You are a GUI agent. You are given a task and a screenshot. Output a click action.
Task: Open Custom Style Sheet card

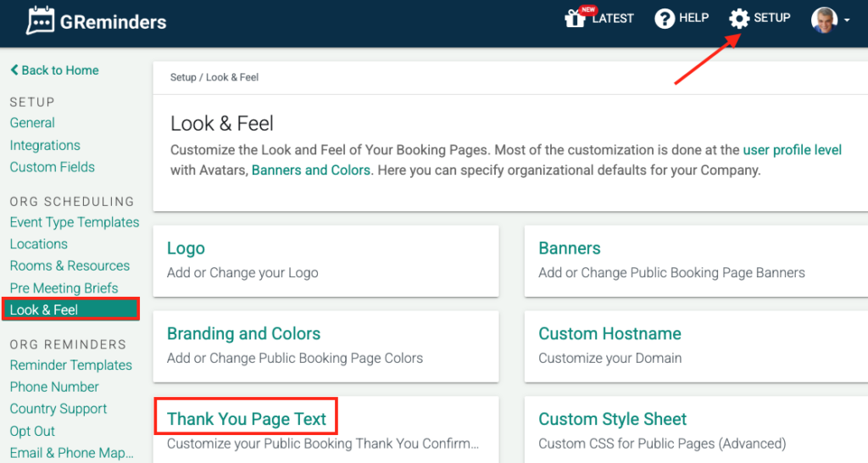(612, 419)
